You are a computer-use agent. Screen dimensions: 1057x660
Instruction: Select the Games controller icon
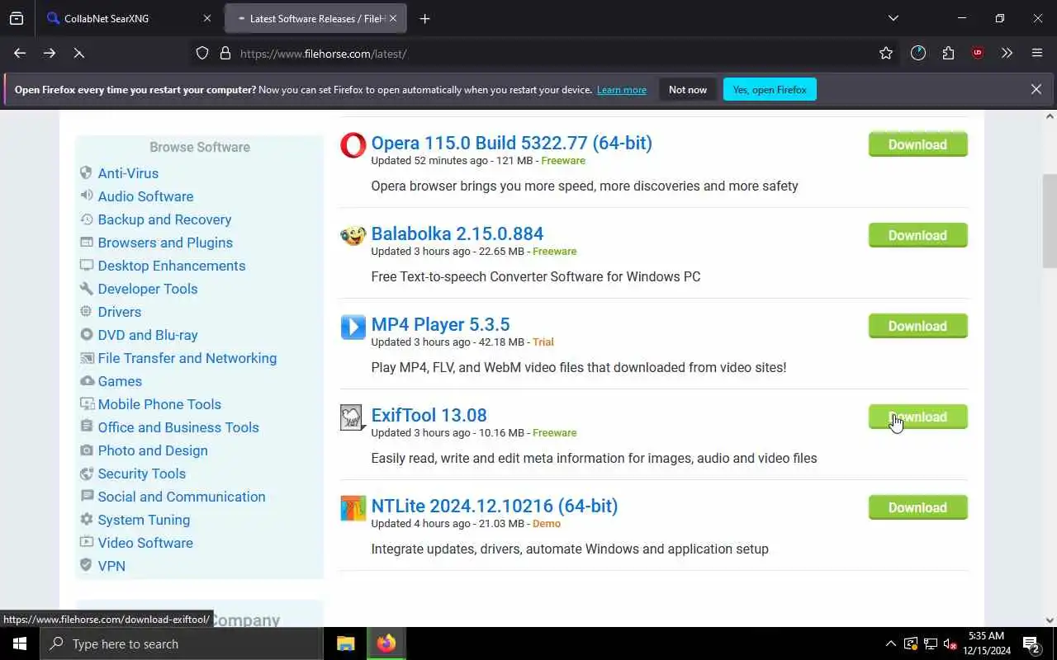(x=86, y=381)
